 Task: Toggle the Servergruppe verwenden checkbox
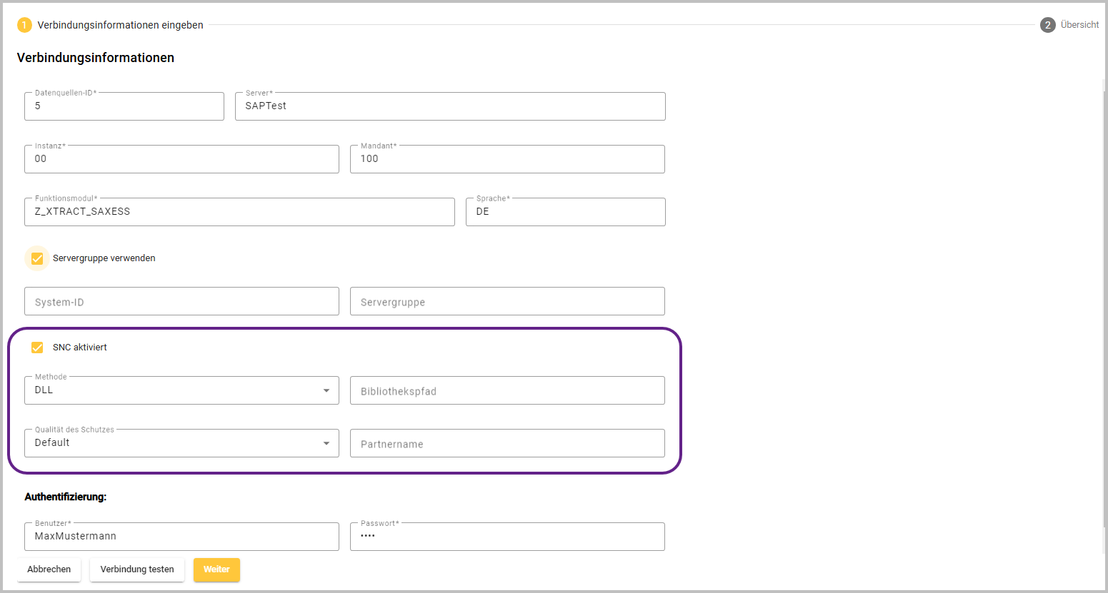37,258
